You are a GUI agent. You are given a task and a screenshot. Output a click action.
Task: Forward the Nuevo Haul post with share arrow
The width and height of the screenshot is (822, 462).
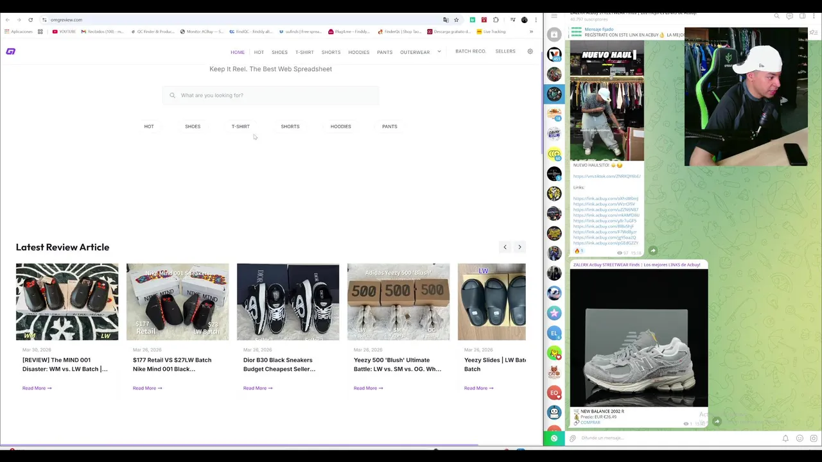[652, 250]
